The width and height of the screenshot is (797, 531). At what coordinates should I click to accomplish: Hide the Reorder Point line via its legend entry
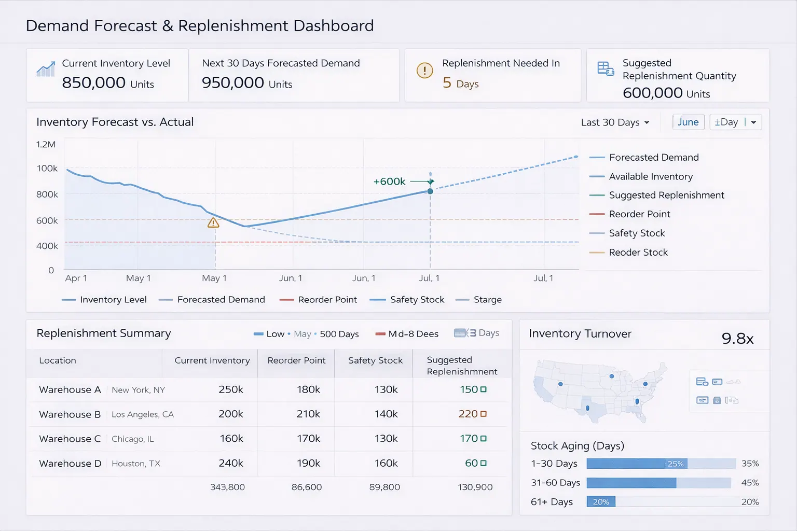pos(640,214)
